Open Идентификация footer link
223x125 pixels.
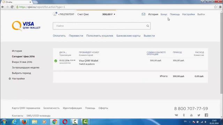[x=72, y=108]
